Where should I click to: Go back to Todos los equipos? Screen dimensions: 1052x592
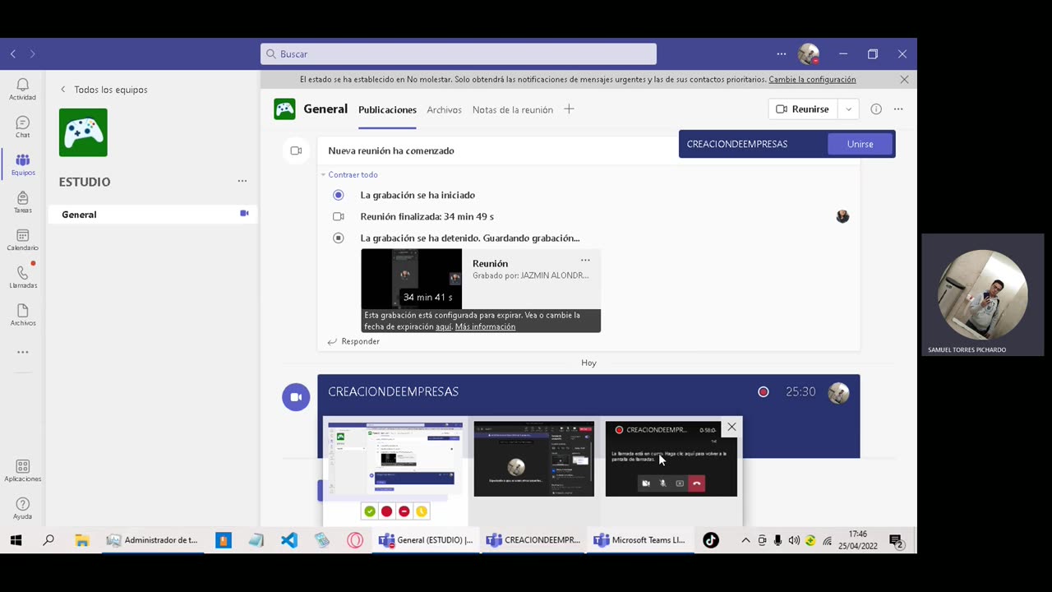(104, 90)
